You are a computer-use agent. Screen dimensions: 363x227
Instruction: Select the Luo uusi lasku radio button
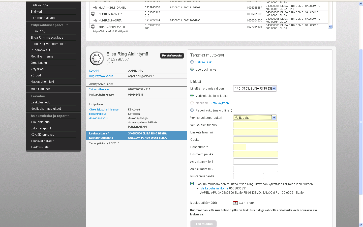coord(192,69)
